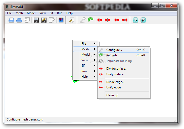
Task: Open the Help menu in menu bar
Action: coord(69,13)
